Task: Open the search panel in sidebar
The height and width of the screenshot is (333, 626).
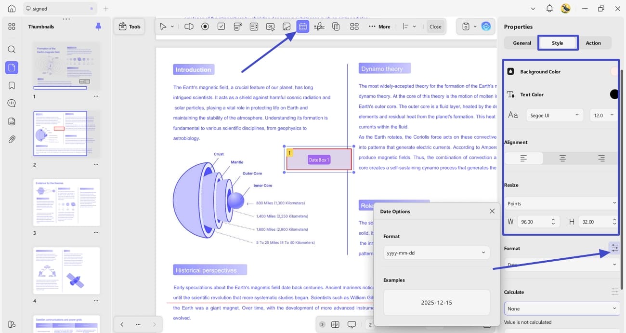Action: (12, 50)
